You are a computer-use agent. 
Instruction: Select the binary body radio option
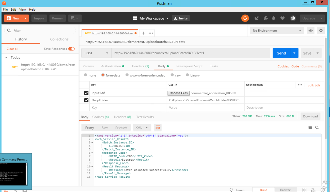(188, 75)
